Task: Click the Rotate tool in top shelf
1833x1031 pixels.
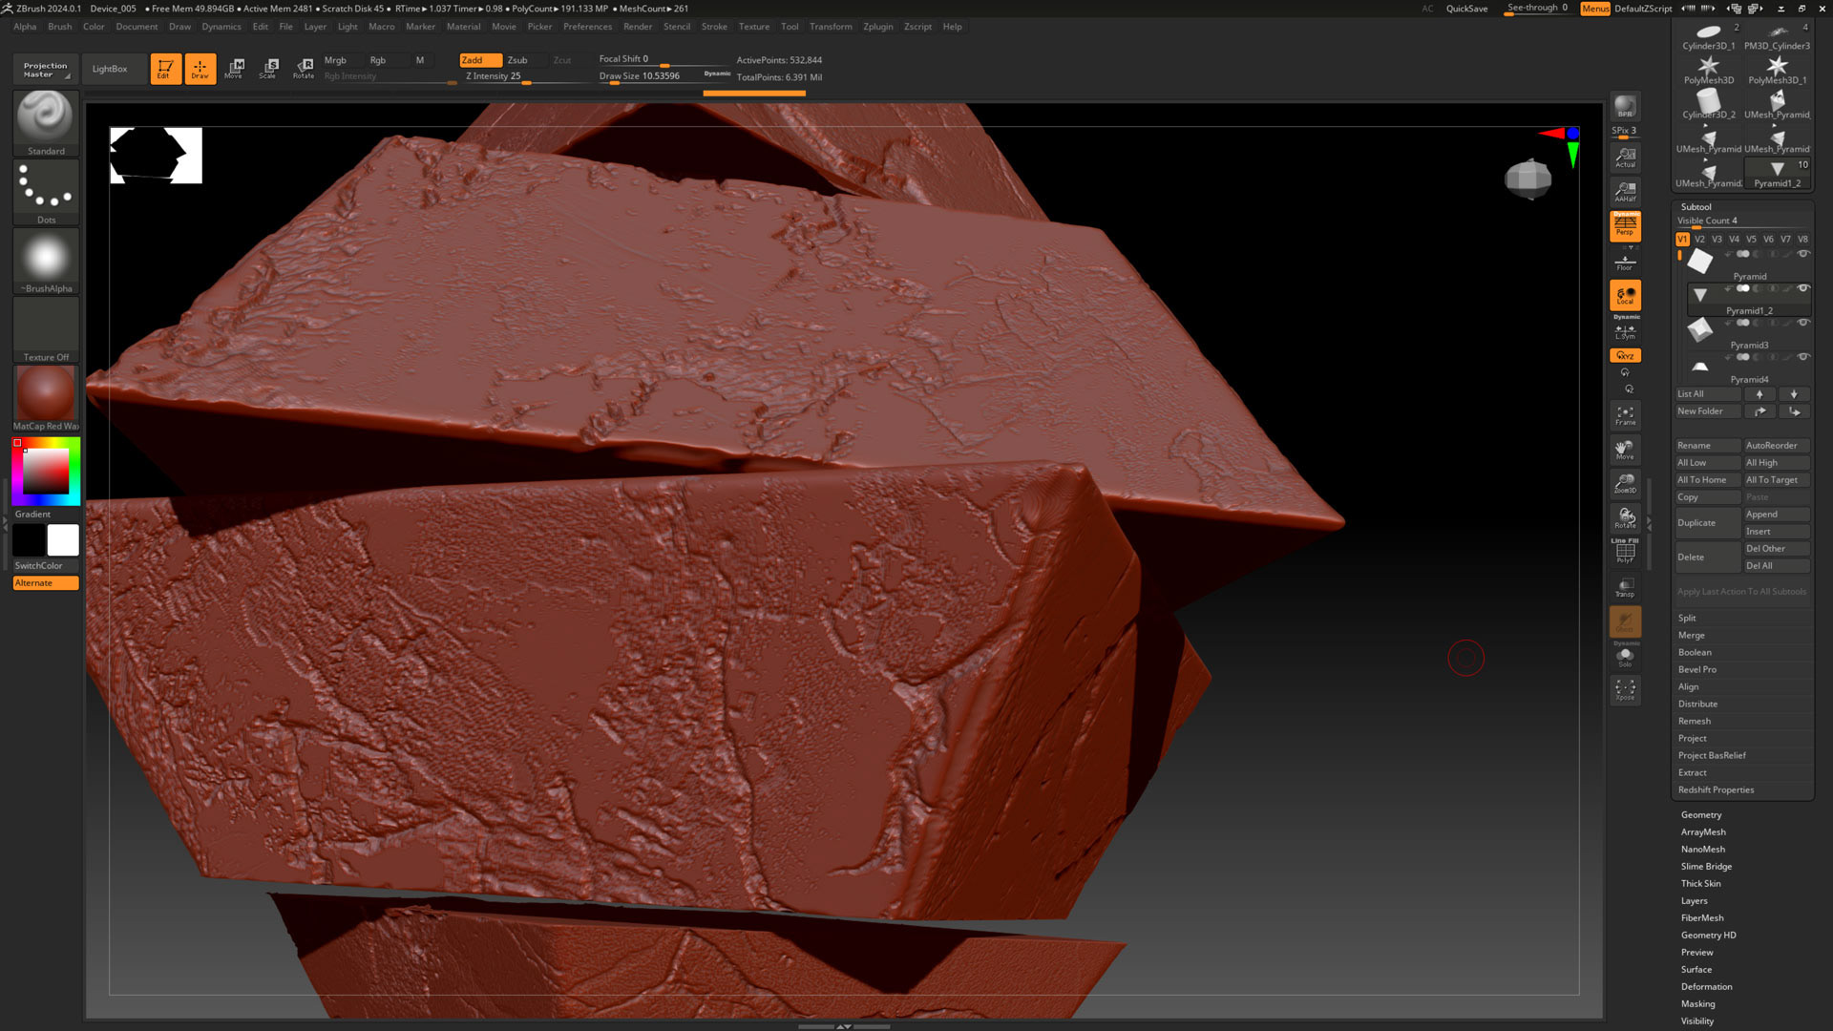Action: tap(304, 68)
